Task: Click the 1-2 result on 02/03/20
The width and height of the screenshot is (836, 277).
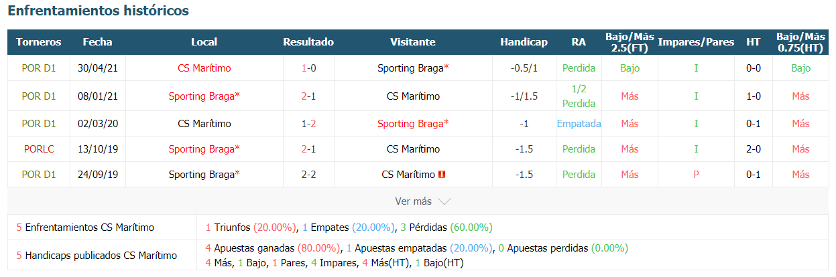Action: point(308,124)
